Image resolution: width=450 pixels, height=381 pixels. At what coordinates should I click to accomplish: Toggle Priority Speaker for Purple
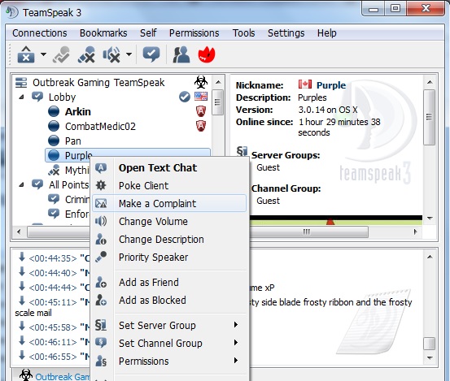[x=169, y=258]
